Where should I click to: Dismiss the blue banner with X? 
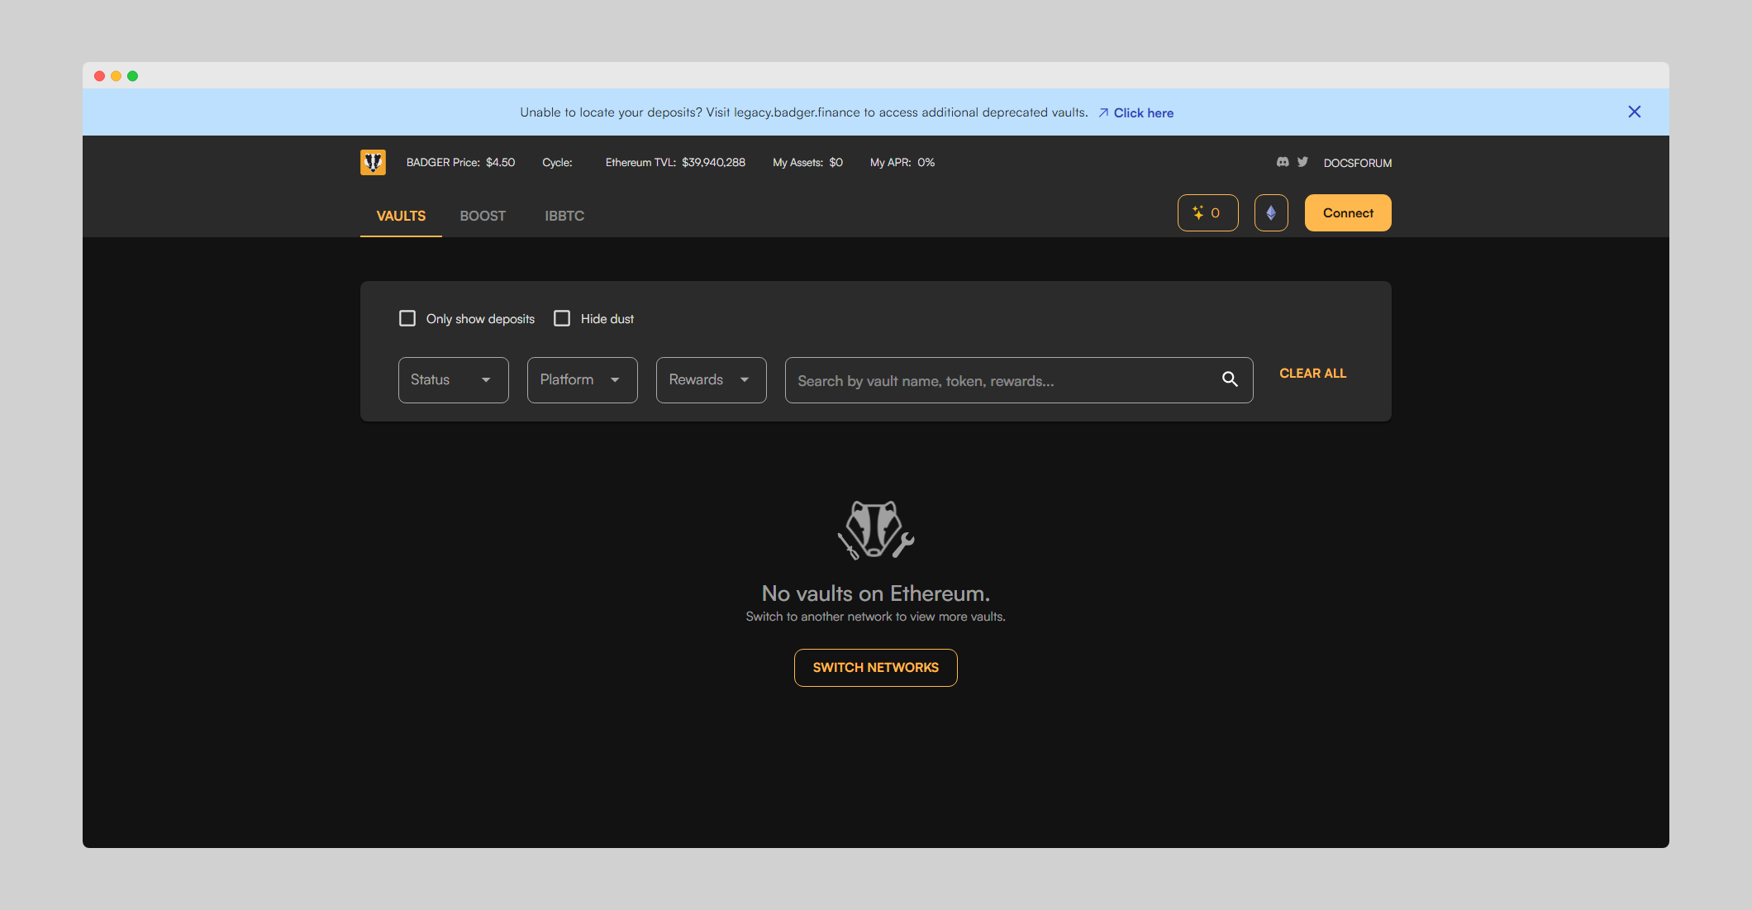(x=1634, y=112)
